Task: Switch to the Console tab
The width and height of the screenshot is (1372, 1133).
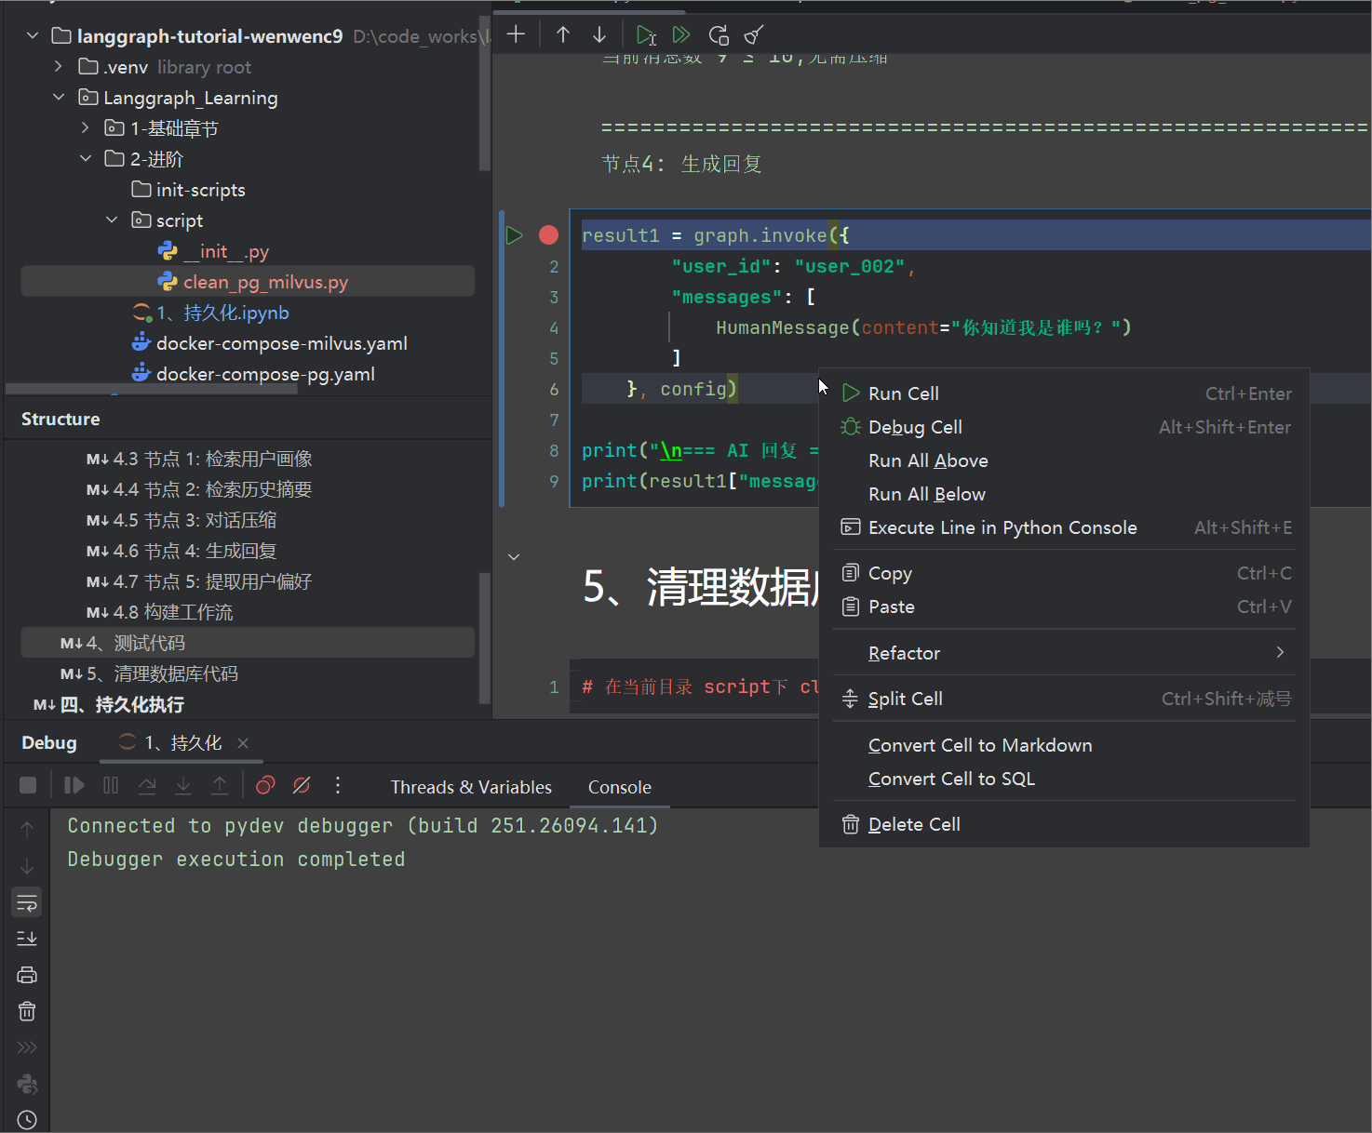Action: [619, 787]
